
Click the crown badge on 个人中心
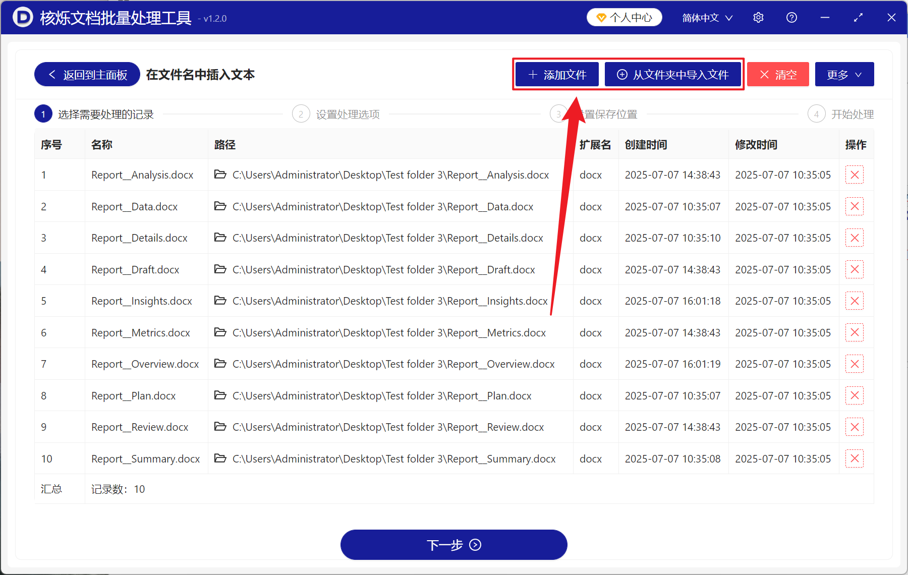pyautogui.click(x=601, y=17)
